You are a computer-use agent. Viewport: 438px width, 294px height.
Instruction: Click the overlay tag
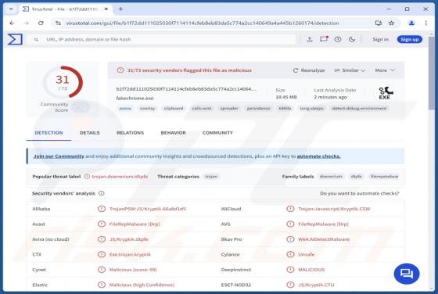(x=148, y=109)
